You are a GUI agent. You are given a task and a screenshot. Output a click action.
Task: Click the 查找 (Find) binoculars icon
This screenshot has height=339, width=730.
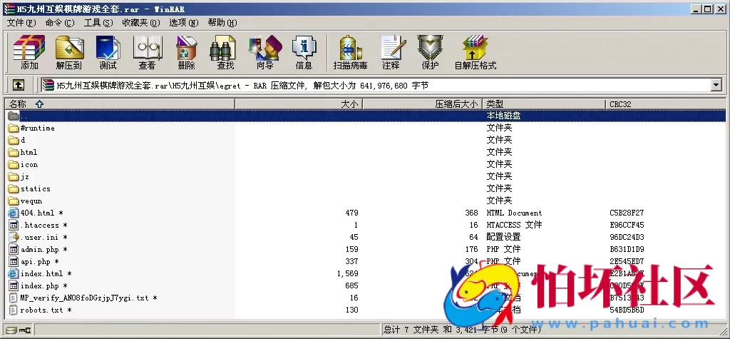pos(222,48)
